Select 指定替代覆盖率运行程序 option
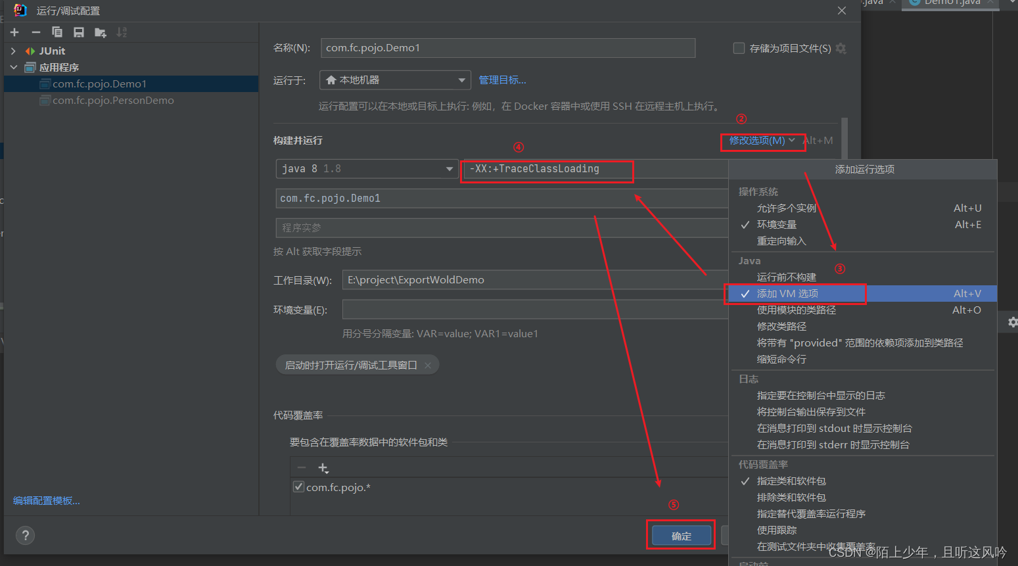The image size is (1018, 566). pyautogui.click(x=863, y=514)
